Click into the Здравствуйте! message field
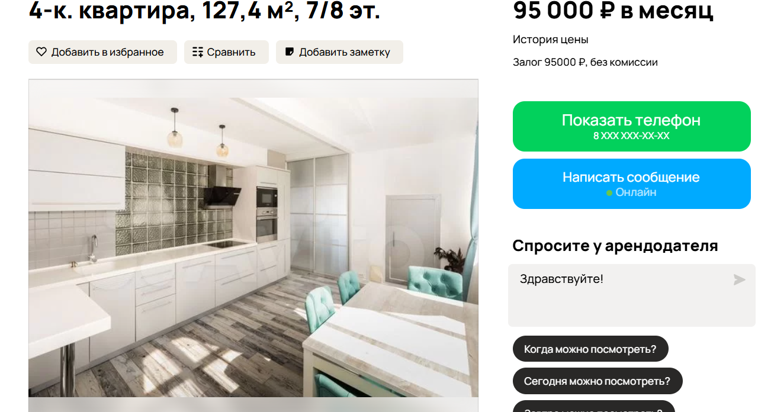This screenshot has width=758, height=412. (x=632, y=295)
